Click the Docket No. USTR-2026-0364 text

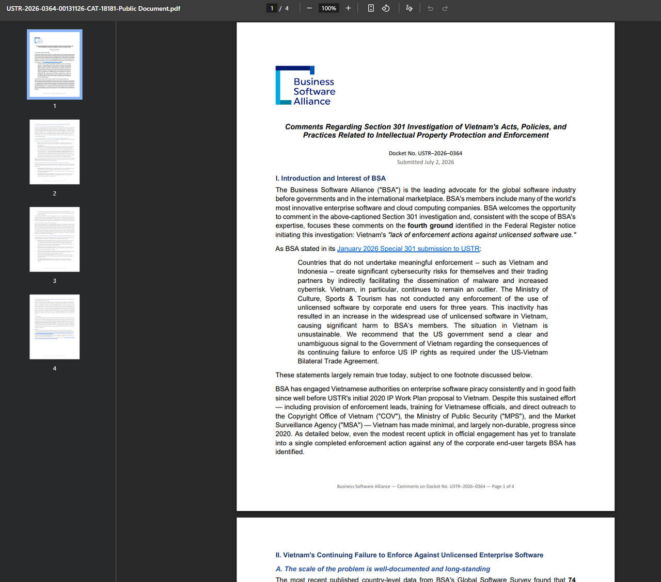point(426,153)
